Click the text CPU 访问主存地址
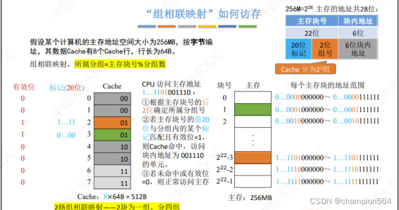 click(x=172, y=84)
